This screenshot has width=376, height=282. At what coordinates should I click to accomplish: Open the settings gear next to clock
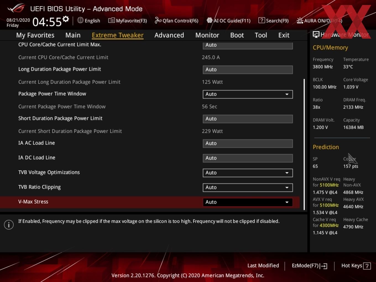point(66,19)
